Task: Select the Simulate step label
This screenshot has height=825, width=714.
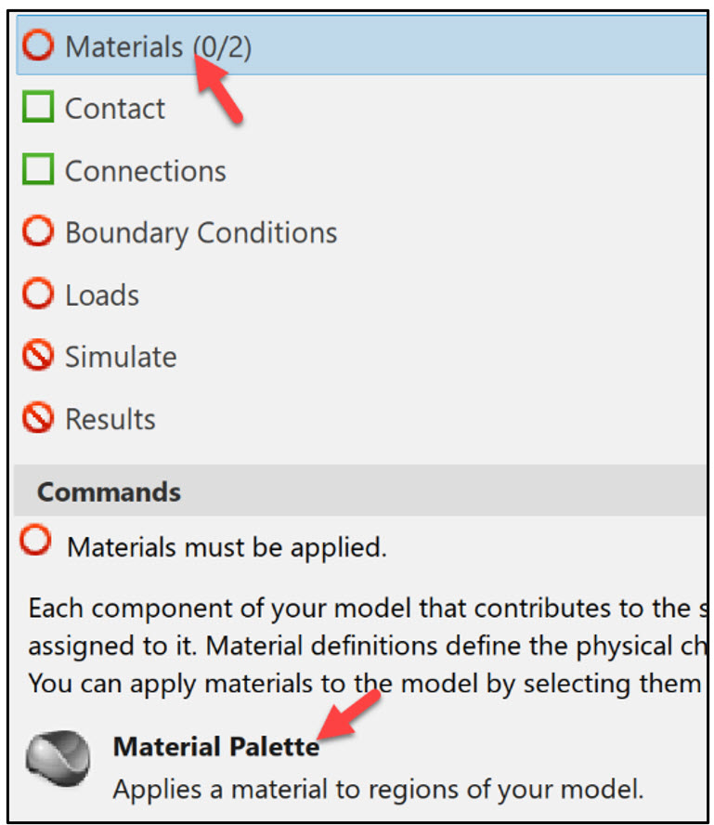Action: click(121, 358)
